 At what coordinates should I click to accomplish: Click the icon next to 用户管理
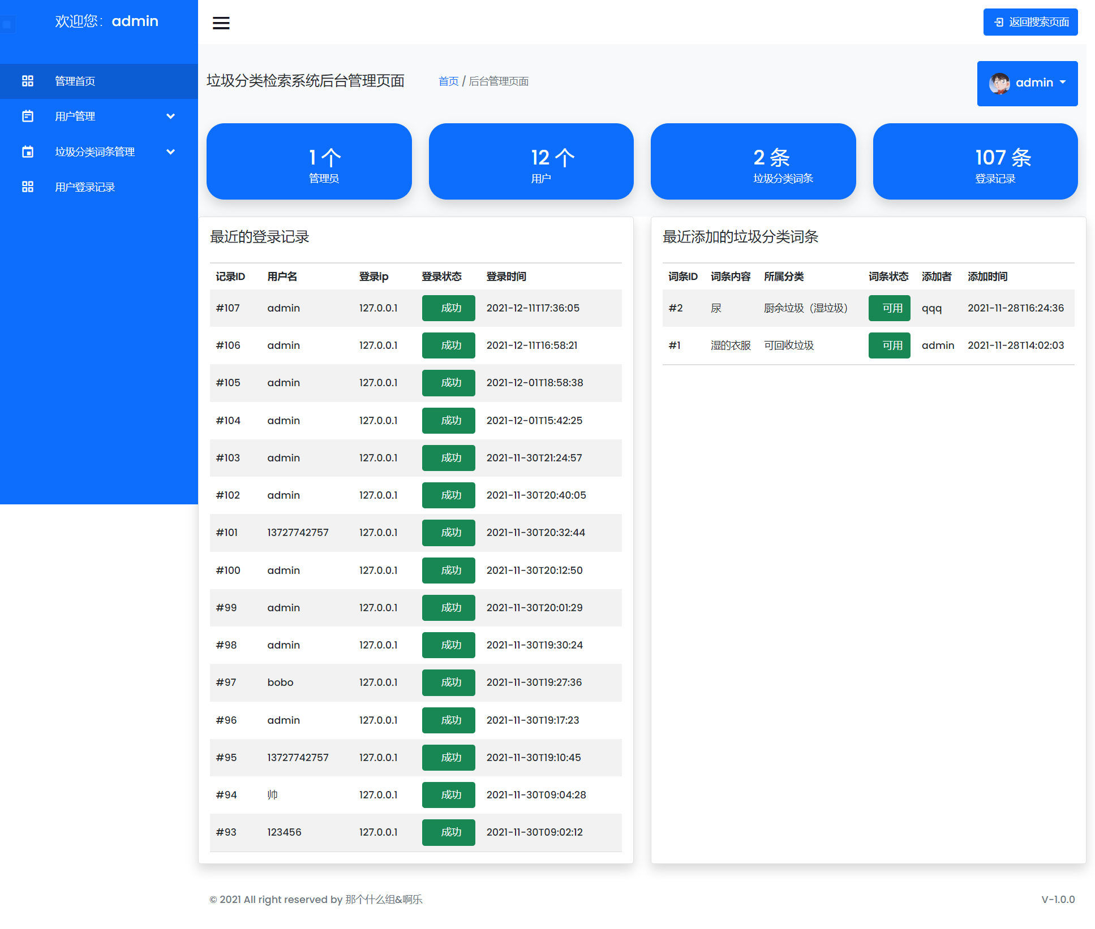point(28,116)
